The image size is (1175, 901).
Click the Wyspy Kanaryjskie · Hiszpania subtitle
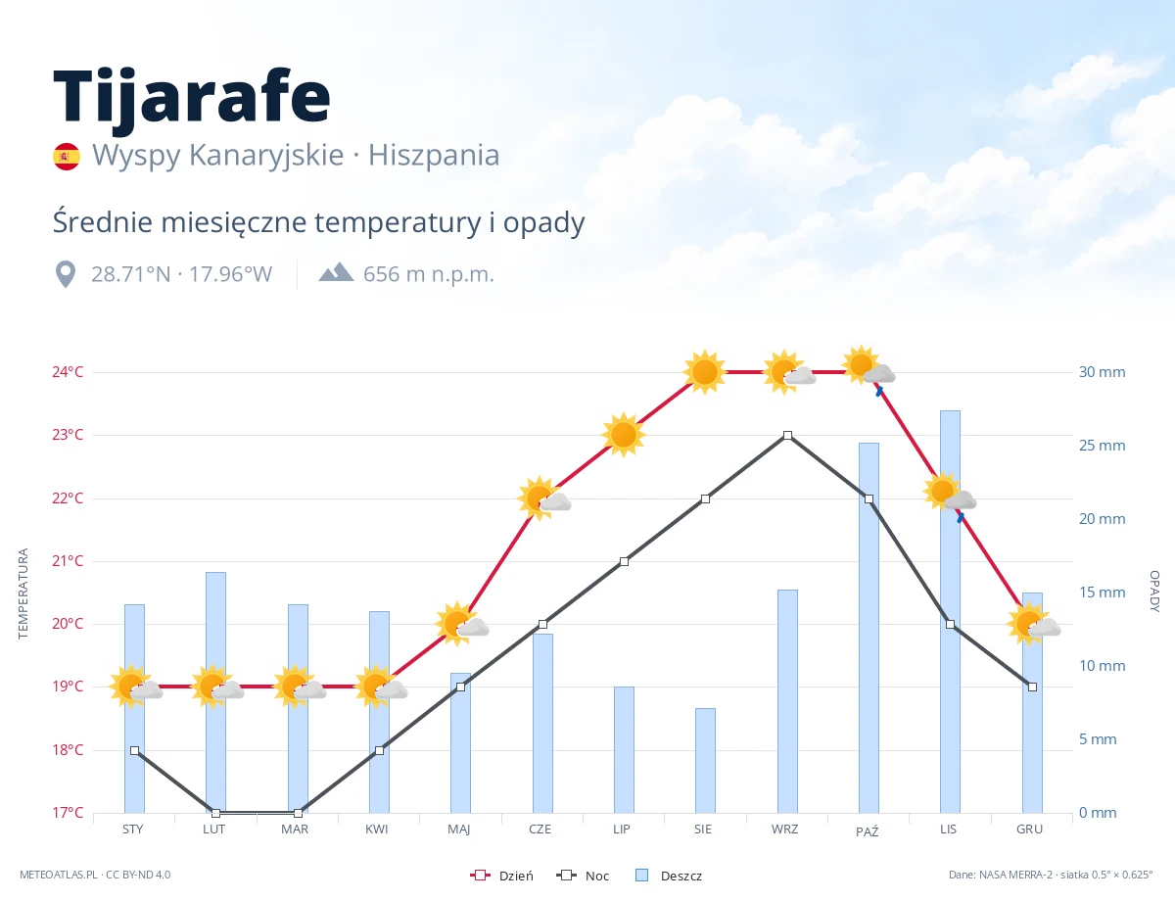296,156
